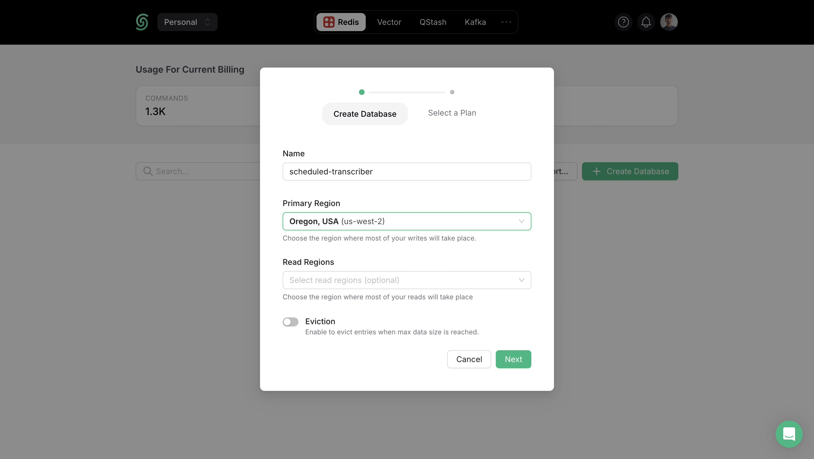Click the user profile avatar icon
Viewport: 814px width, 459px height.
(669, 22)
